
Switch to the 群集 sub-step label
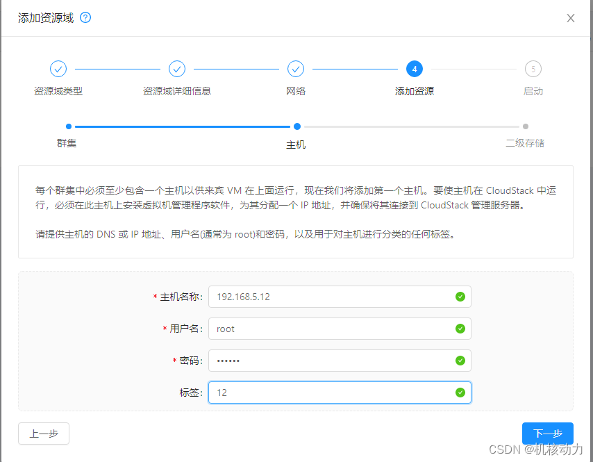(68, 144)
